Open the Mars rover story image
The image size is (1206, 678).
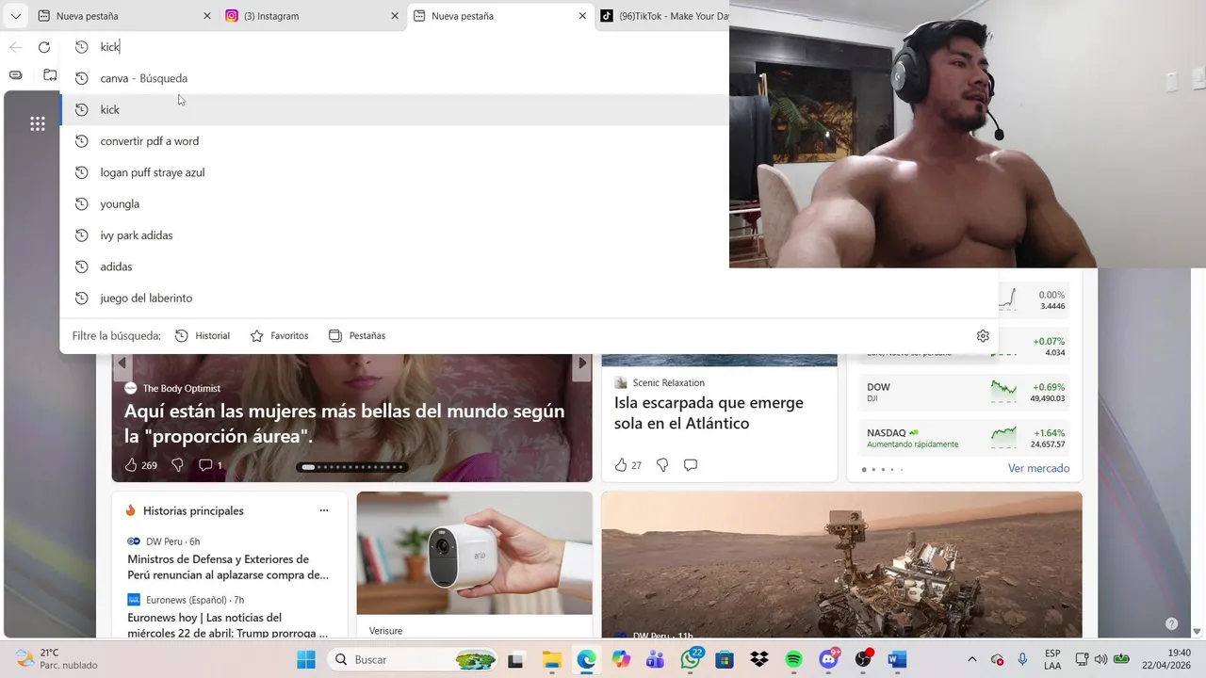pyautogui.click(x=841, y=565)
